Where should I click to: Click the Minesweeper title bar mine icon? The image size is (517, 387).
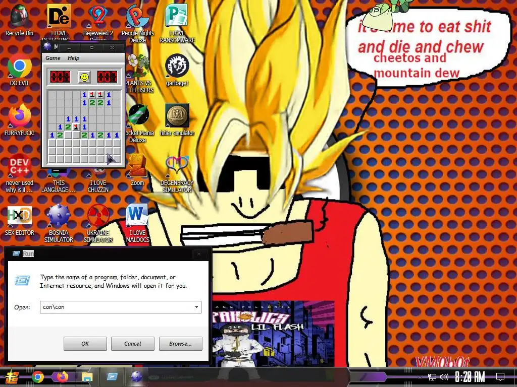pos(47,47)
